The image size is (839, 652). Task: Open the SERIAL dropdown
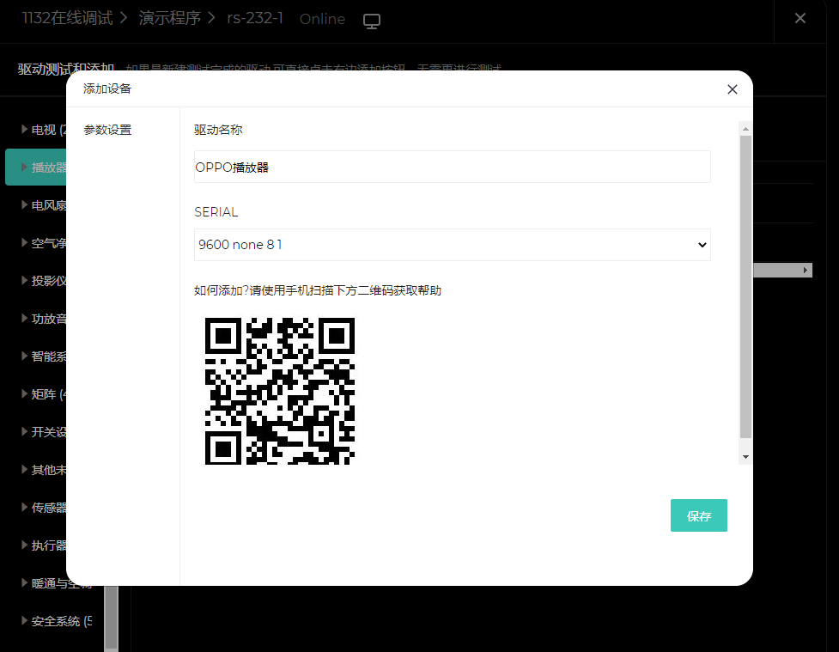coord(453,245)
